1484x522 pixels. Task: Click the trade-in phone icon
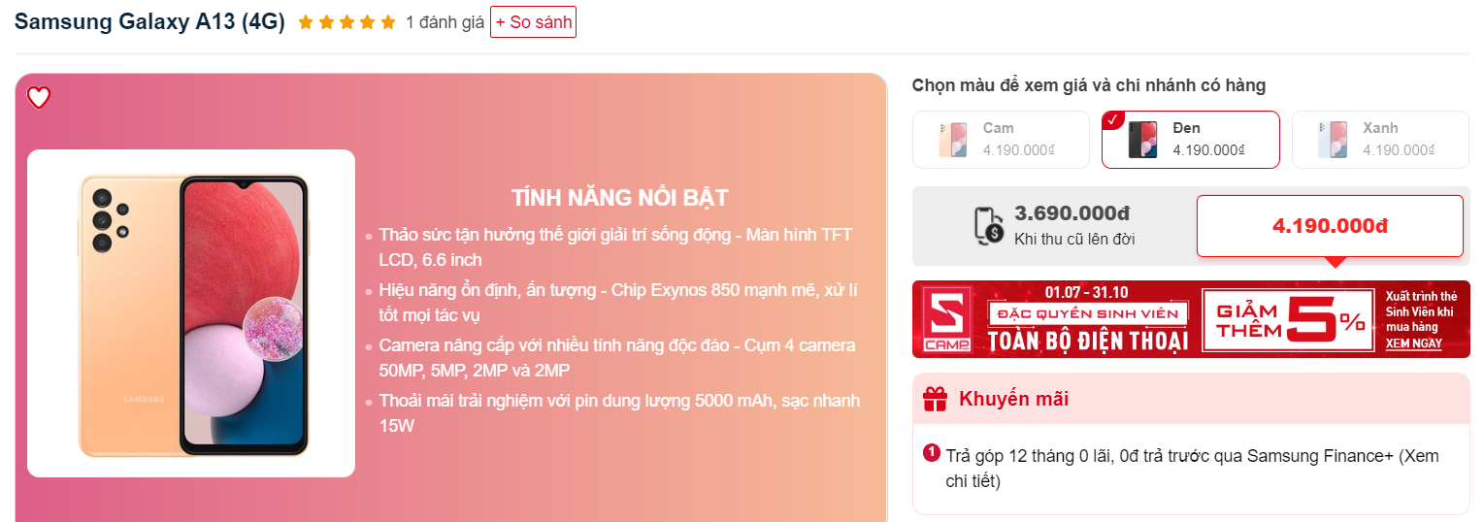pos(988,224)
